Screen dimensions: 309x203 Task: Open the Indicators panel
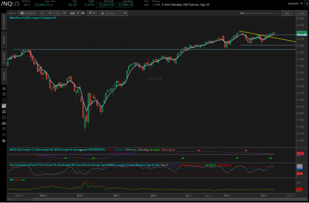coord(28,13)
